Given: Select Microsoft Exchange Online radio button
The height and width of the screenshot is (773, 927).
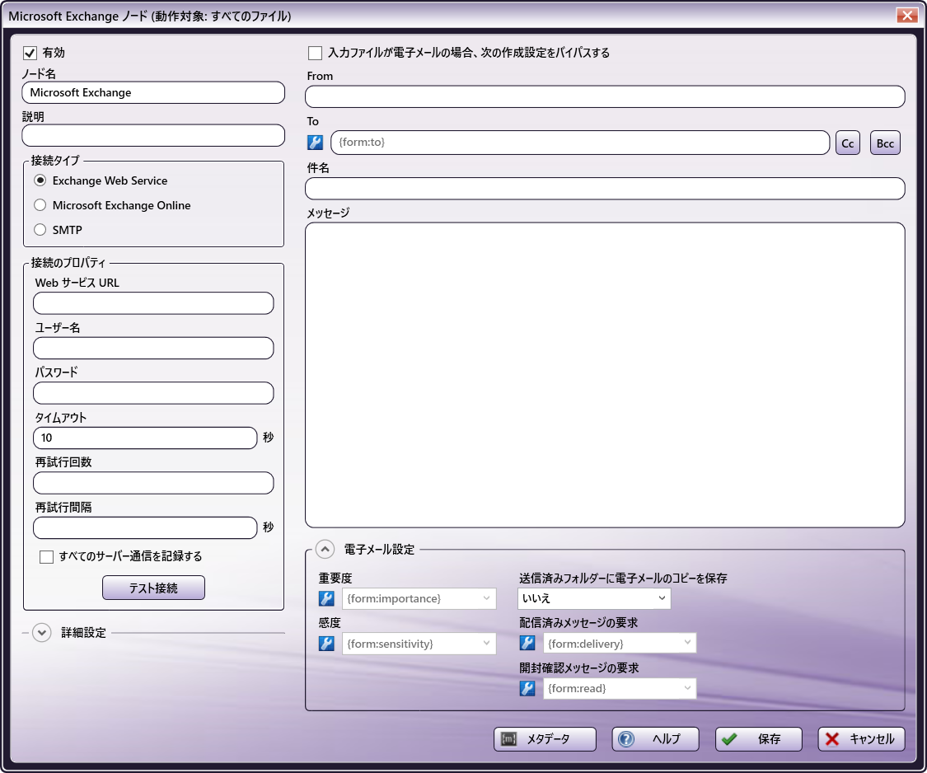Looking at the screenshot, I should pos(40,205).
